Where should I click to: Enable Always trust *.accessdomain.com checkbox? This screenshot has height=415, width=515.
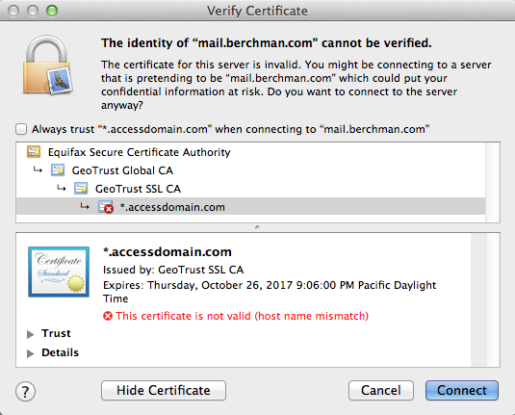pos(21,129)
